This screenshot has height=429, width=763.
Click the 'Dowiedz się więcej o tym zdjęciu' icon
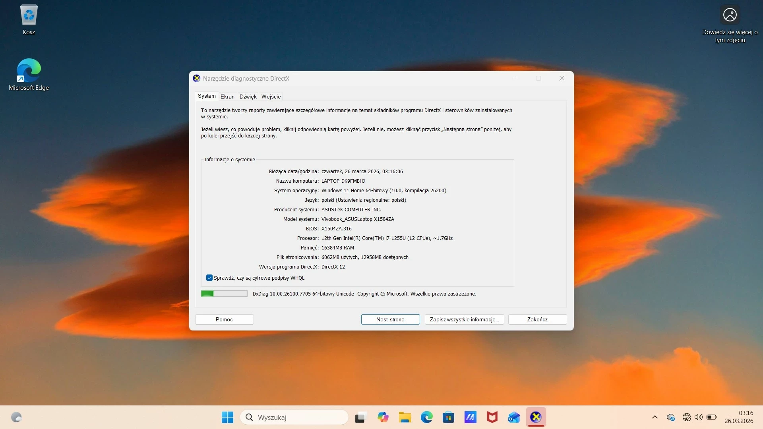[730, 15]
